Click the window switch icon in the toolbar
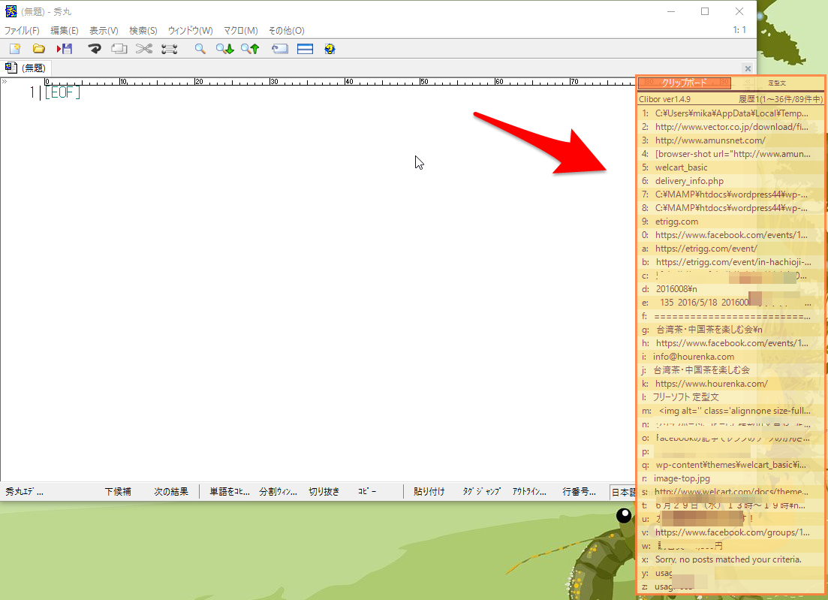 pos(280,49)
